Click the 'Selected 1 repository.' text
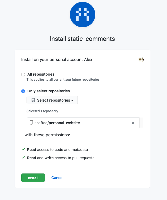The height and width of the screenshot is (200, 167). click(x=43, y=111)
